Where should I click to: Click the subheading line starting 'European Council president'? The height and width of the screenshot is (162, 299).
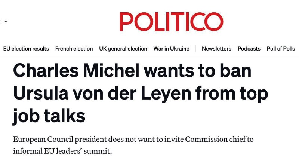[133, 140]
